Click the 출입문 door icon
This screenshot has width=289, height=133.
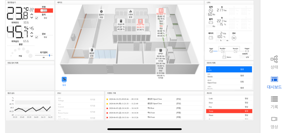[x=92, y=50]
